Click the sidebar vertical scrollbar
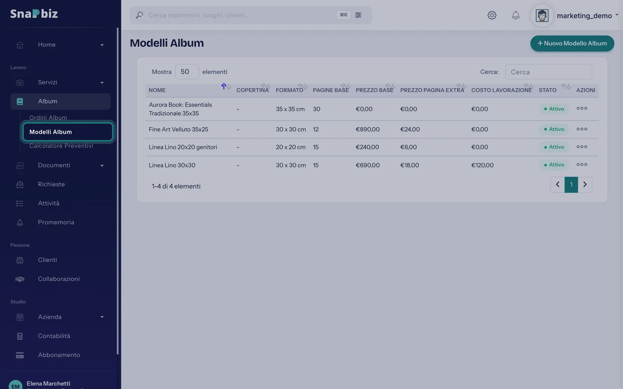623x389 pixels. [118, 191]
